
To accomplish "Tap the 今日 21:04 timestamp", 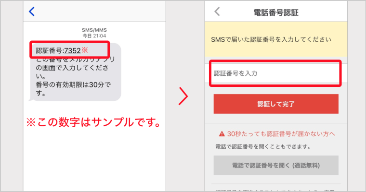I will click(94, 36).
